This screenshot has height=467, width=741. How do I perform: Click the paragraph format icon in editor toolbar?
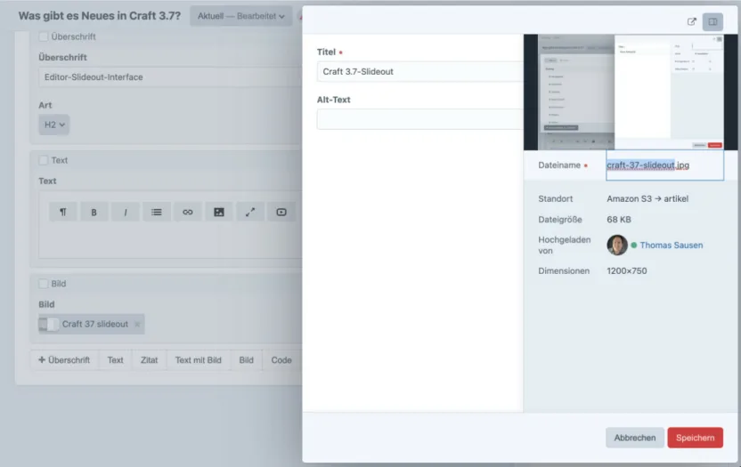pos(63,212)
